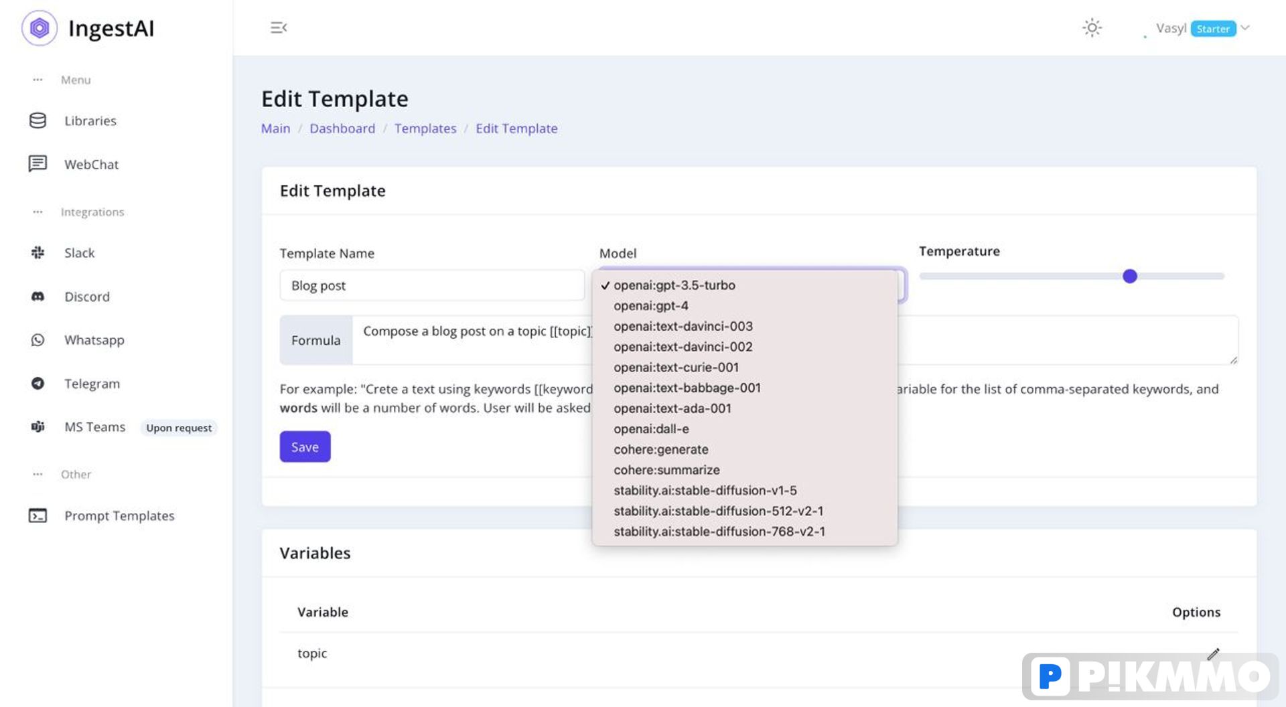Open Discord integration page
This screenshot has height=707, width=1286.
(x=87, y=297)
